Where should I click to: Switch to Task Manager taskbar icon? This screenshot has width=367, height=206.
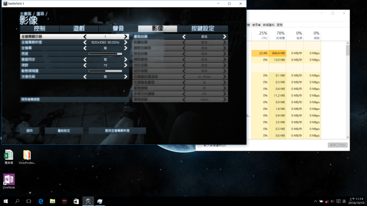(100, 201)
